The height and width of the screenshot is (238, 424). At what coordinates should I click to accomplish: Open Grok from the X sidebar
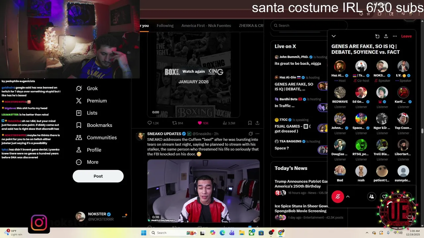[87, 89]
